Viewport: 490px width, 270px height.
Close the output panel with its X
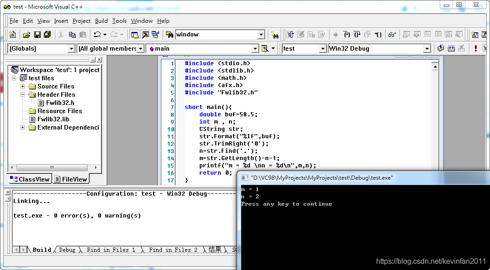[8, 192]
